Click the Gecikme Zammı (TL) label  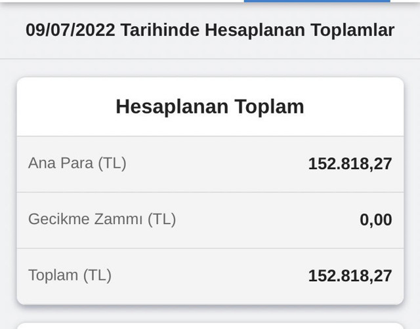102,219
